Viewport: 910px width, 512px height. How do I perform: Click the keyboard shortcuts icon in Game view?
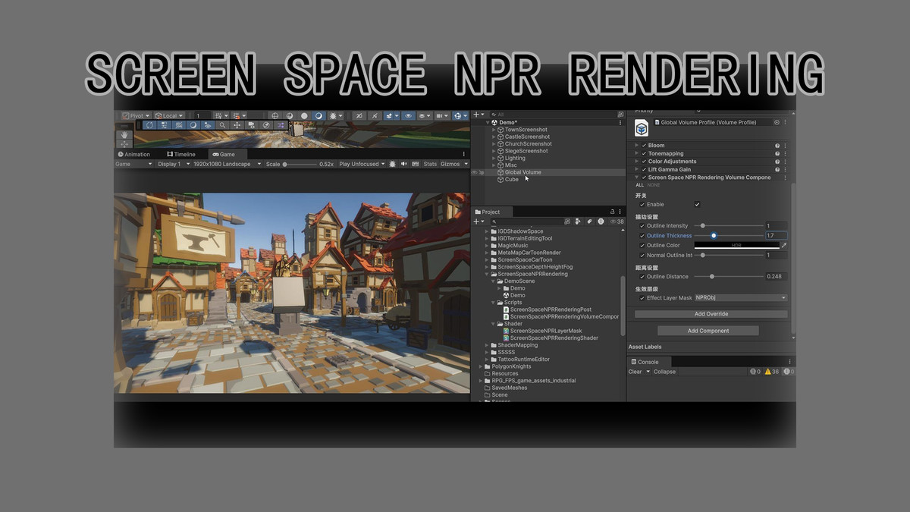415,164
